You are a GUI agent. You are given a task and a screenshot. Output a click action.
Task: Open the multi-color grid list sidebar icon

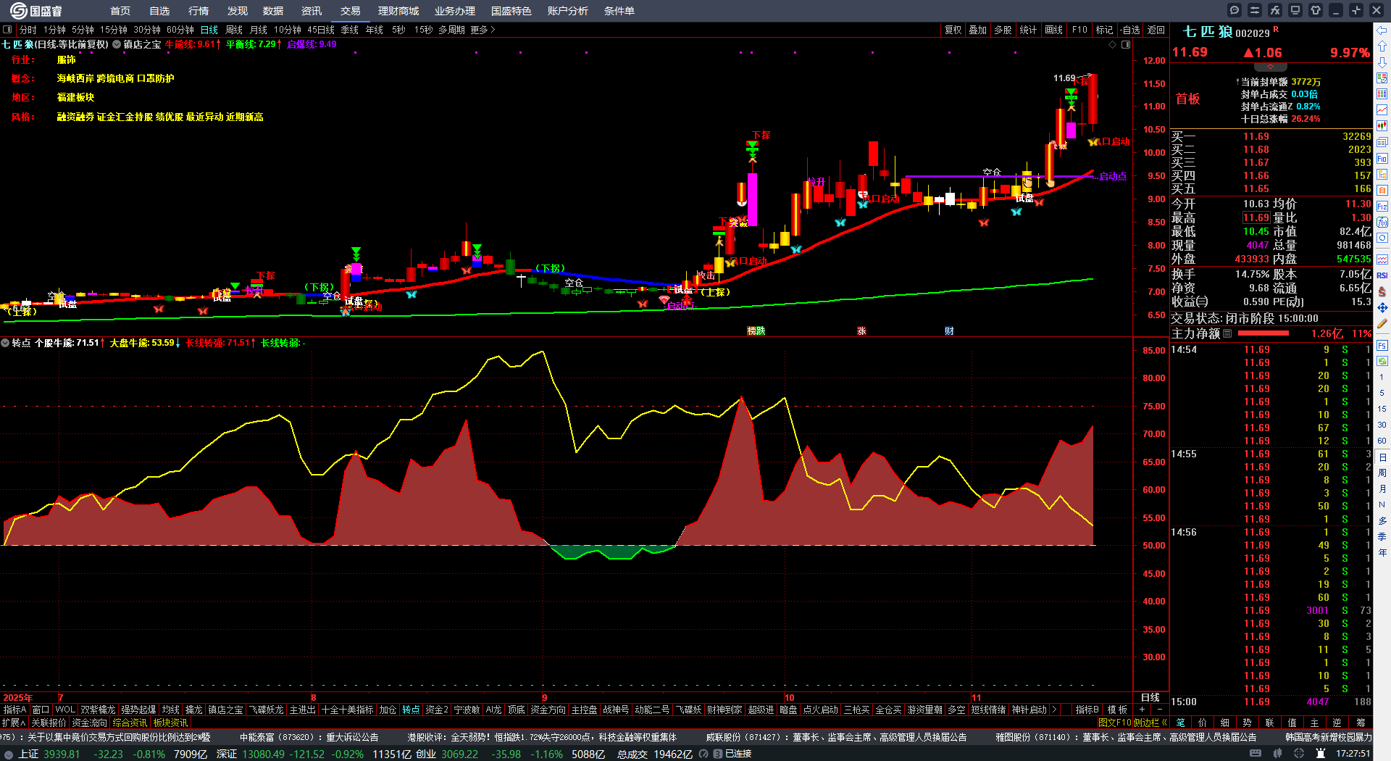tap(1382, 94)
